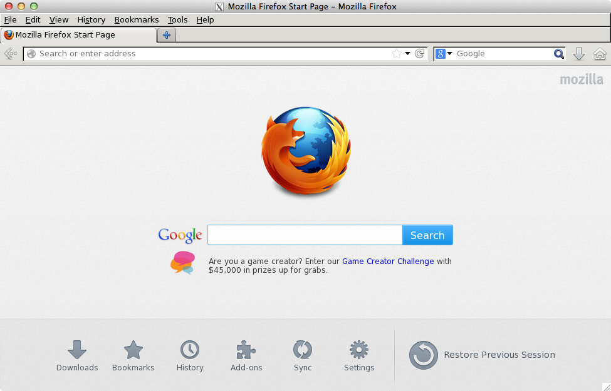Screen dimensions: 611x391
Task: Click into the start page Google search box
Action: [x=305, y=235]
